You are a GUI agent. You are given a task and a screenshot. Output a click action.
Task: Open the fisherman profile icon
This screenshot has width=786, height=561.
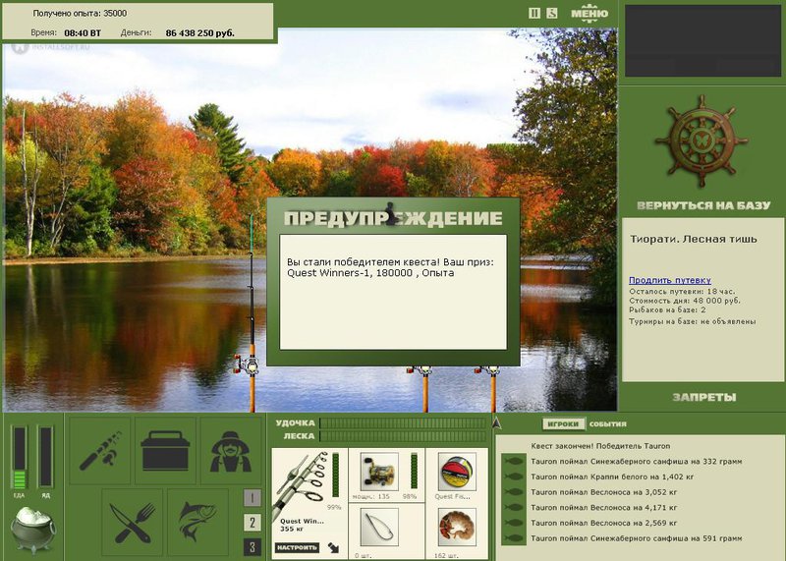pyautogui.click(x=231, y=450)
